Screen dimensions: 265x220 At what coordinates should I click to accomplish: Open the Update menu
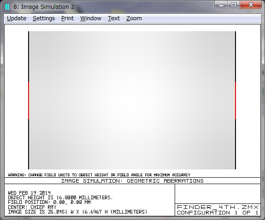(x=17, y=18)
